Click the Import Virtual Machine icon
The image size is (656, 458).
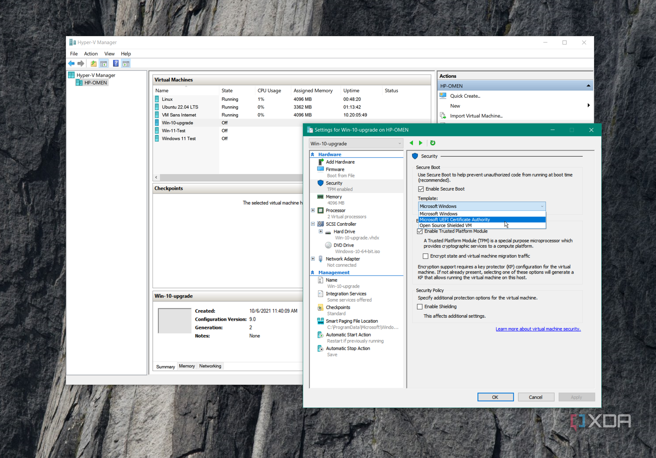[443, 115]
